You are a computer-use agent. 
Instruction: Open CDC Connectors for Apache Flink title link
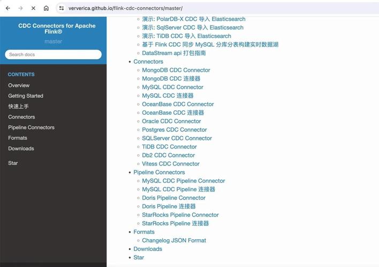(57, 28)
